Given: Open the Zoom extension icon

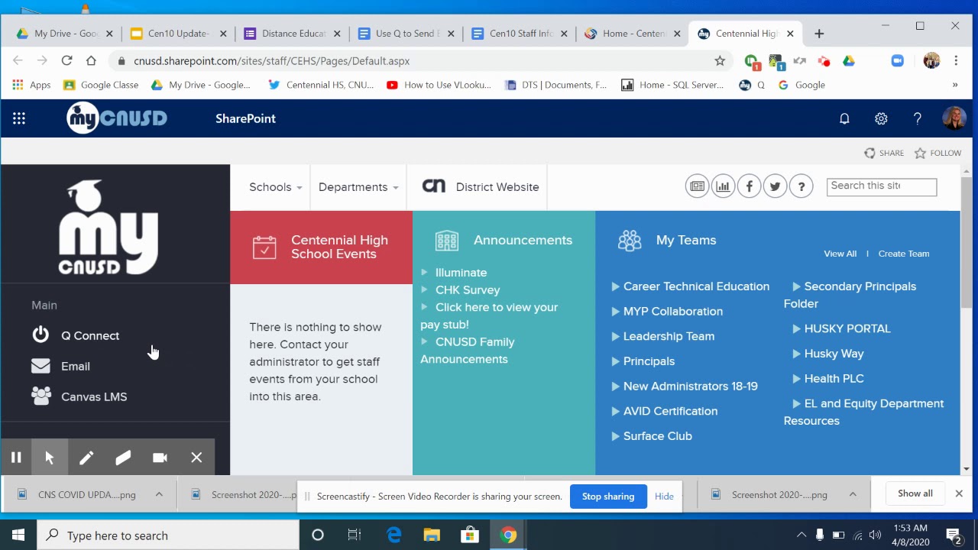Looking at the screenshot, I should [x=898, y=61].
